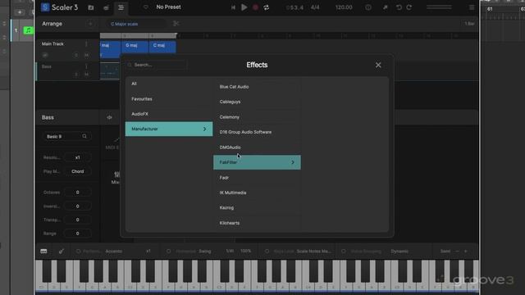Choose Cableguys manufacturer

257,102
